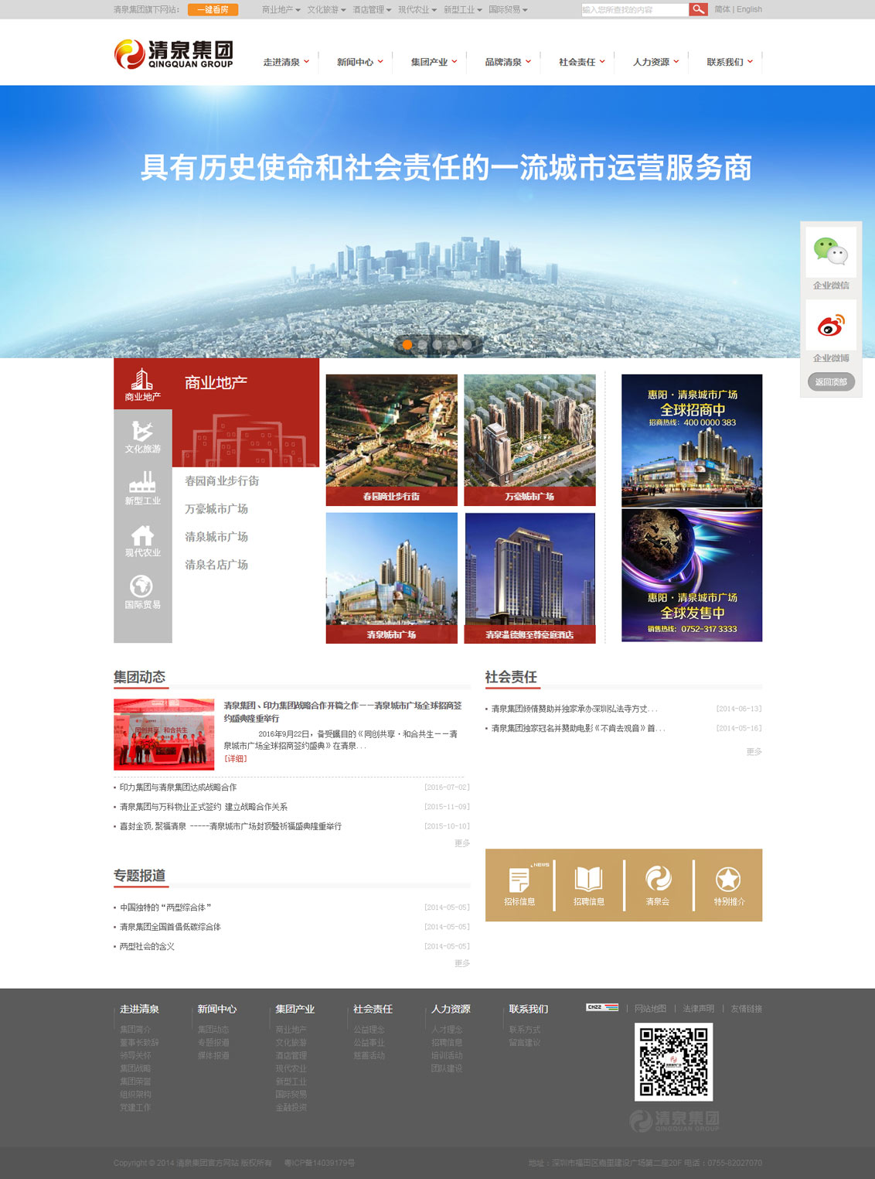Expand the 商业地产 top bar dropdown

click(281, 10)
